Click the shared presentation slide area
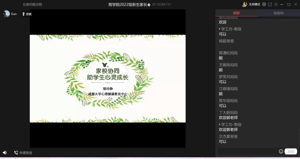 (x=108, y=78)
